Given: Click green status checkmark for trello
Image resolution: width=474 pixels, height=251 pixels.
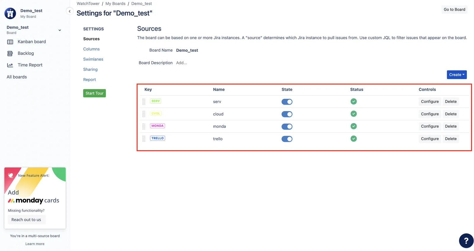Looking at the screenshot, I should click(353, 139).
